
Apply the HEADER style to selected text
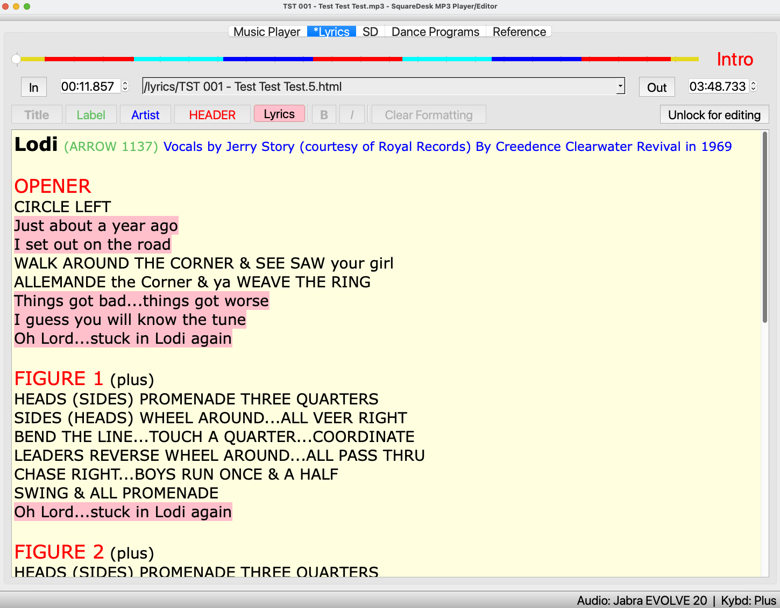(212, 114)
